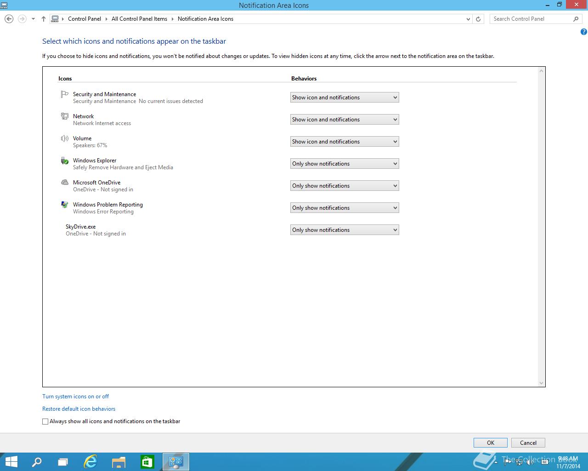This screenshot has height=471, width=588.
Task: Click 'Windows Error Reporting' description
Action: [x=103, y=212]
